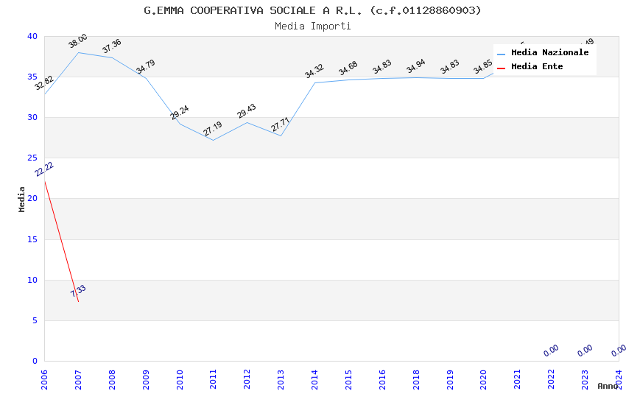
Task: Click the 27.19 data label
Action: tap(213, 128)
